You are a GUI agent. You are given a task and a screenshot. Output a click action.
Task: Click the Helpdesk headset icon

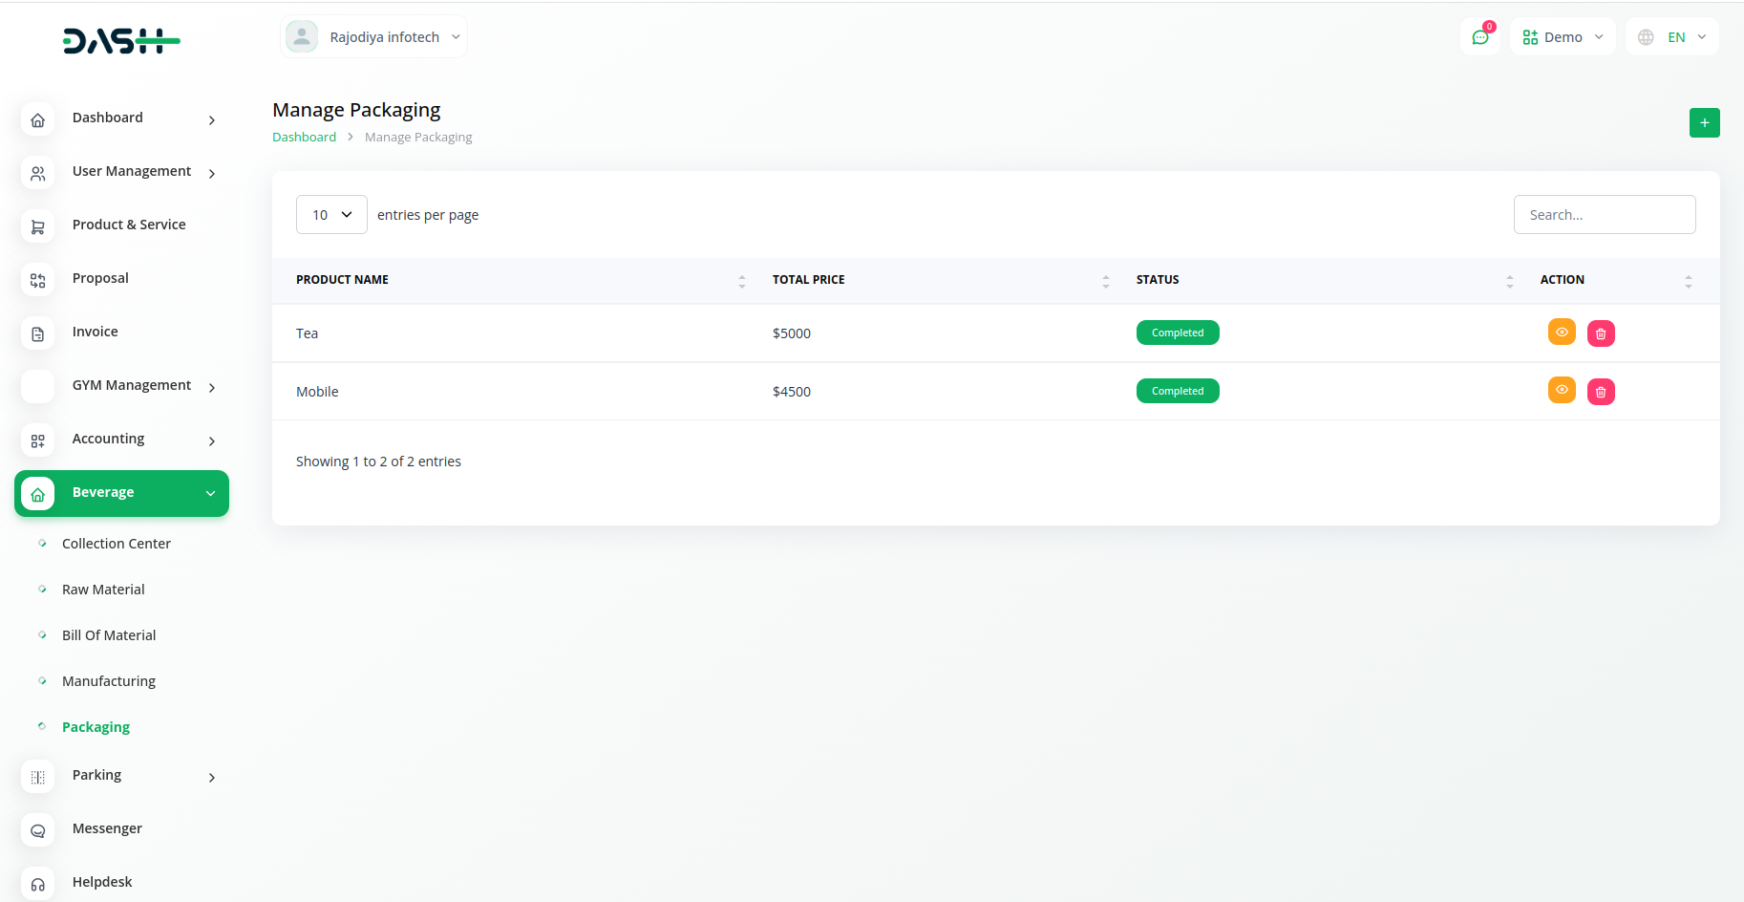click(x=37, y=884)
